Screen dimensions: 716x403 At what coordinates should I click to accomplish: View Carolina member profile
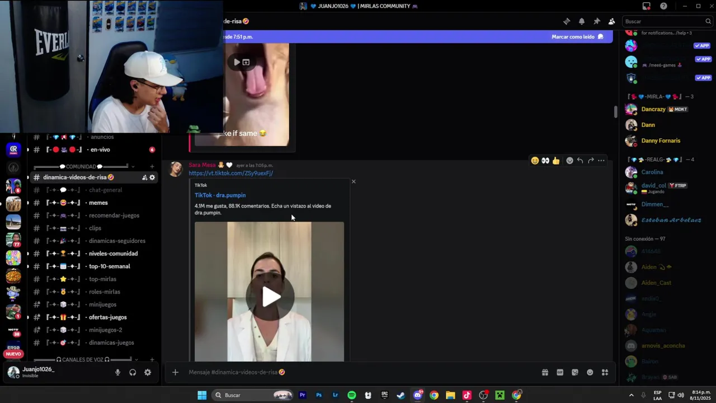[665, 172]
